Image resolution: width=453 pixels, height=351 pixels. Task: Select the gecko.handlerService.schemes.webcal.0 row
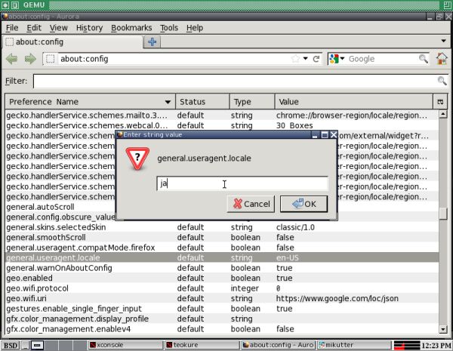222,125
